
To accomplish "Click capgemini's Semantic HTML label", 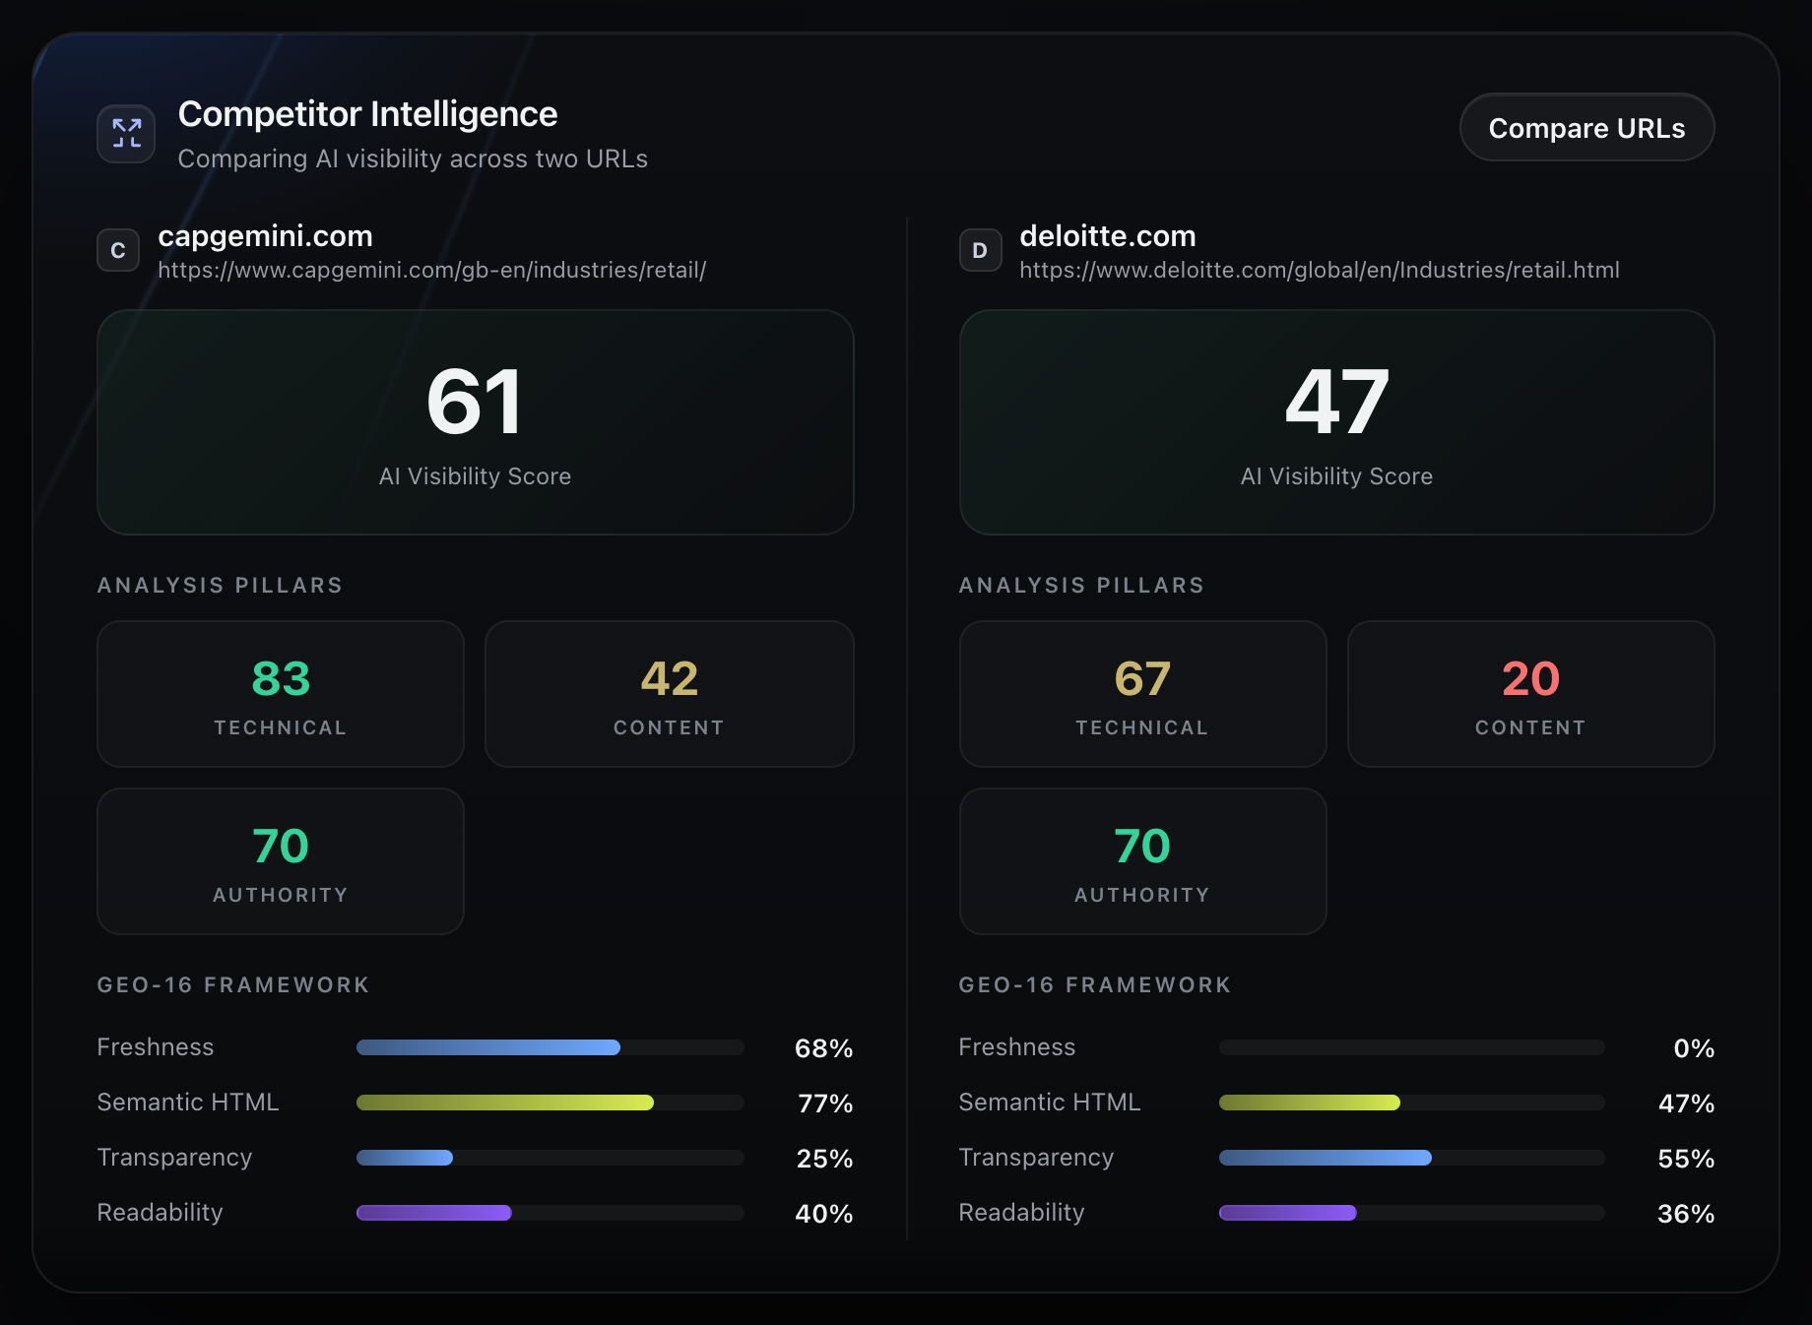I will click(188, 1103).
